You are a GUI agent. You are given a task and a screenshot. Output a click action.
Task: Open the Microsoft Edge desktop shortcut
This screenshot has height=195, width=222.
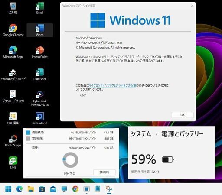13,52
